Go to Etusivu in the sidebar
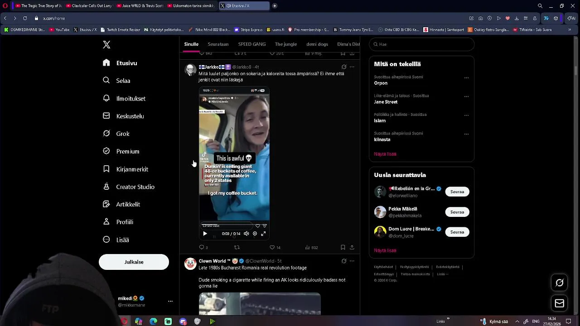Image resolution: width=580 pixels, height=326 pixels. [120, 63]
